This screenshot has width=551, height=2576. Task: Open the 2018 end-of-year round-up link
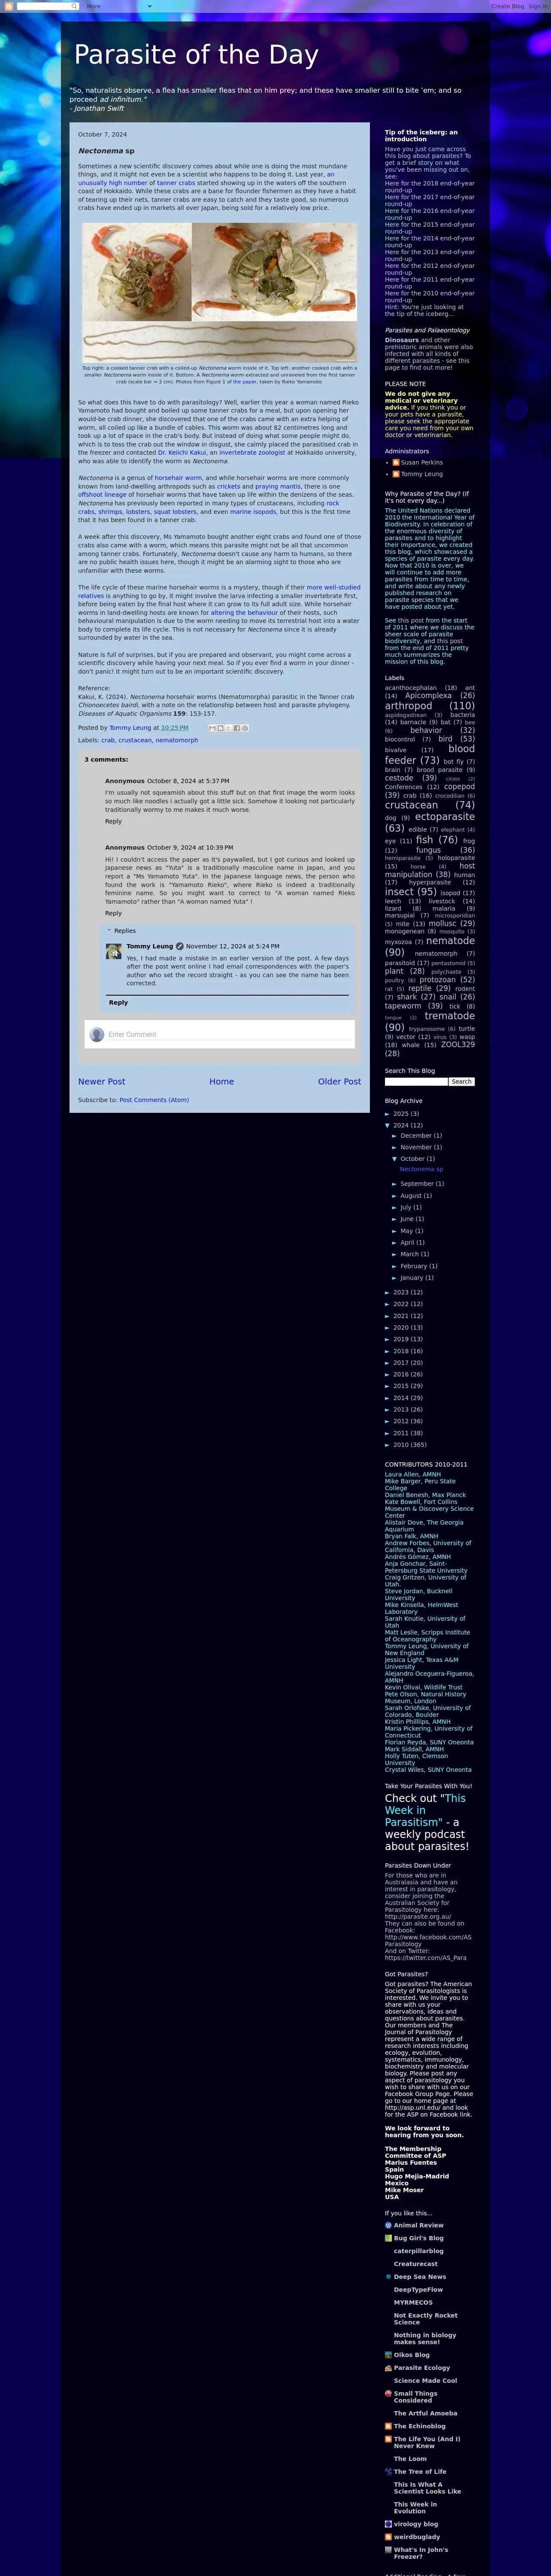pyautogui.click(x=430, y=187)
